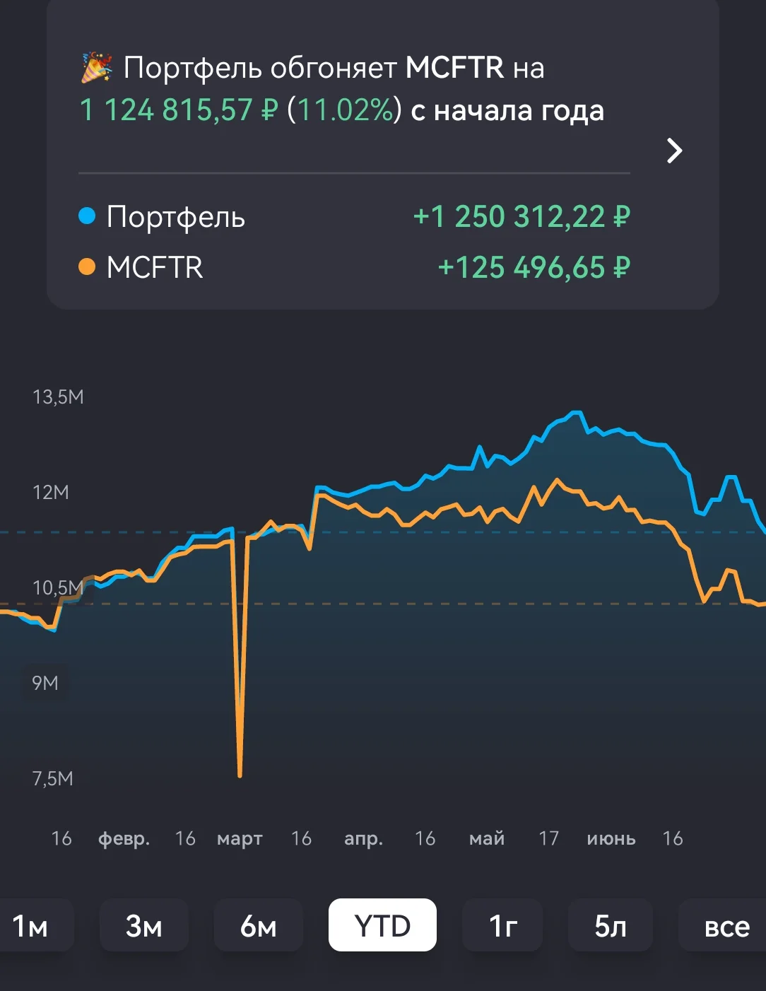766x991 pixels.
Task: Tap the blue portfolio peak near июнь
Action: pos(576,412)
